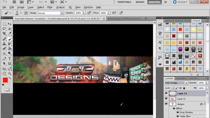This screenshot has height=118, width=210.
Task: Switch to the Design workspace
Action: click(x=140, y=2)
